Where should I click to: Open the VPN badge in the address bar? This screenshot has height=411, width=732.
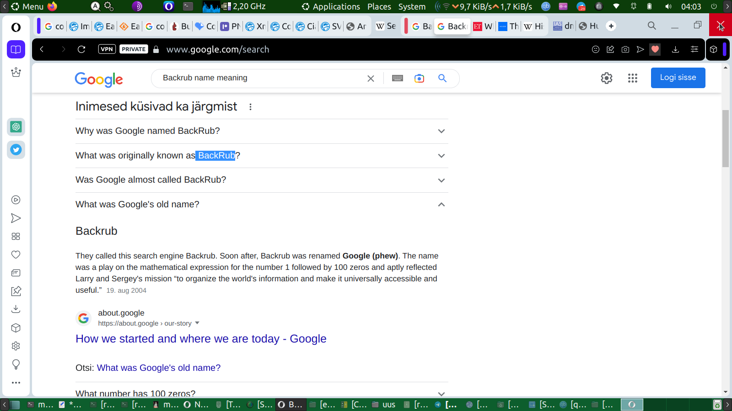click(x=107, y=49)
